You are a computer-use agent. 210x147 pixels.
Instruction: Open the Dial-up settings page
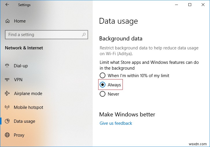21,66
